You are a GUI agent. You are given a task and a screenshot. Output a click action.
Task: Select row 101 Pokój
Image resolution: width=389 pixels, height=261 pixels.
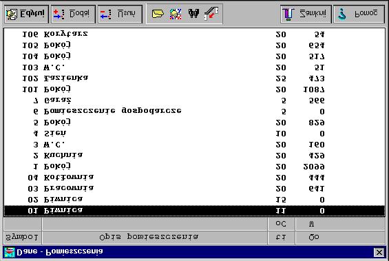pos(194,90)
